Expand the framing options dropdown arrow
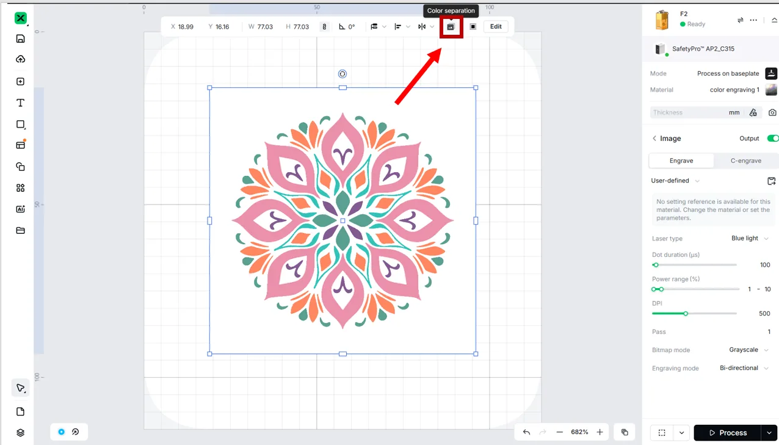Image resolution: width=779 pixels, height=445 pixels. pos(681,433)
